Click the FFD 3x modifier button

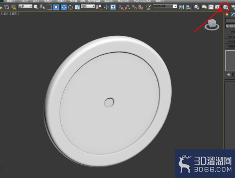[x=230, y=37]
